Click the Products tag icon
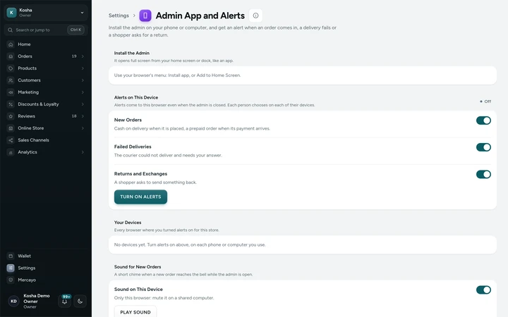 point(11,68)
